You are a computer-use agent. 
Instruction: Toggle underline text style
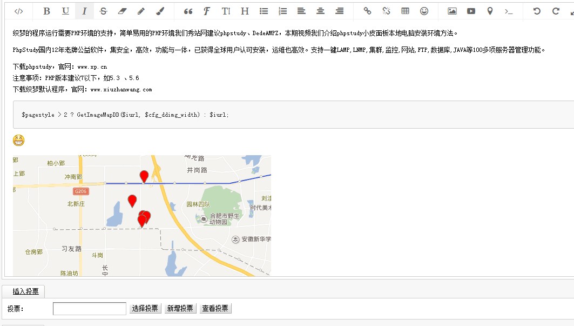(65, 11)
